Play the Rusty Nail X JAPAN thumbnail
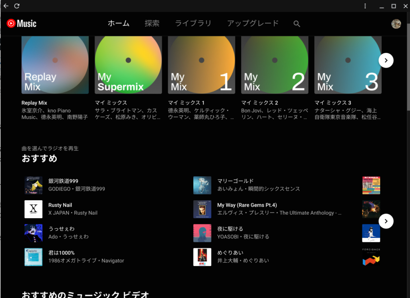Screen dimensions: 410x298 coord(34,209)
